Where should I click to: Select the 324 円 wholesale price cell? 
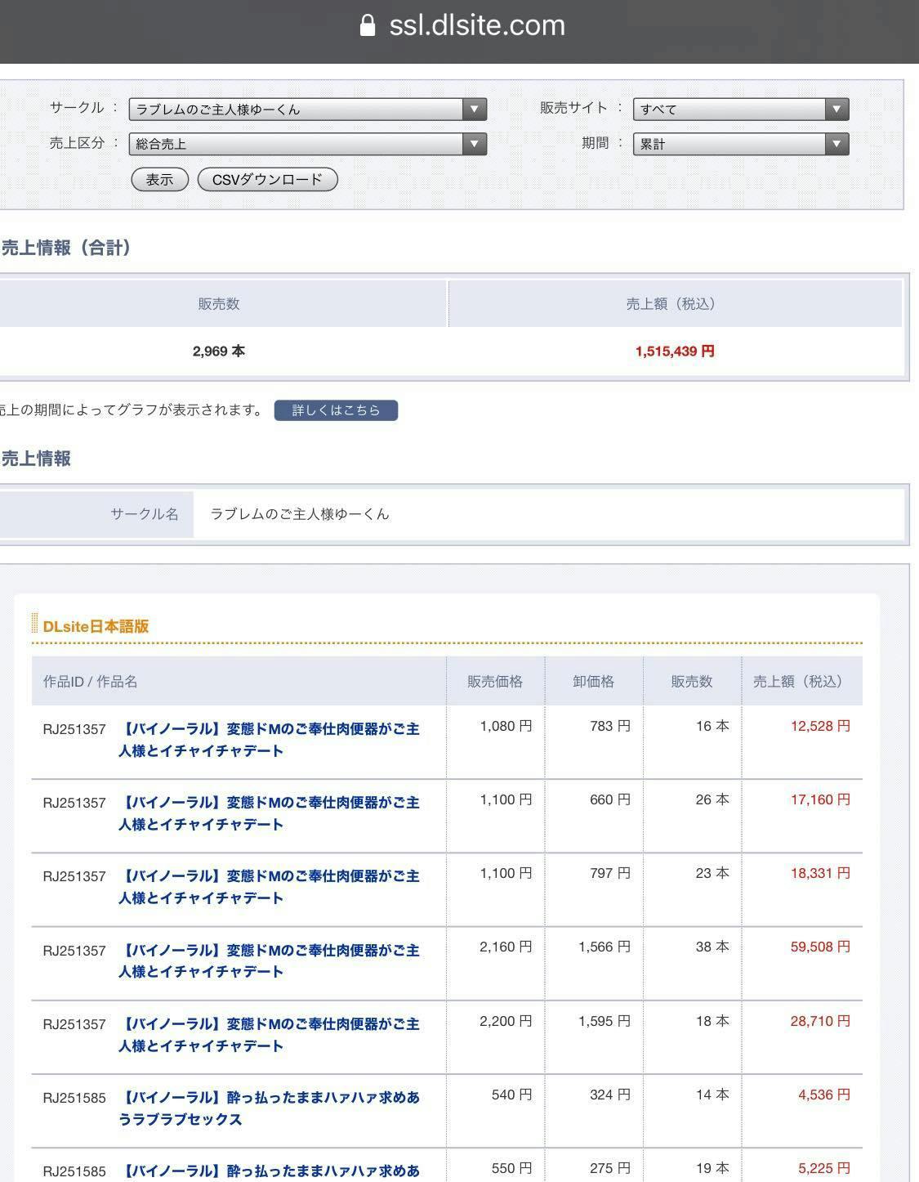[610, 1095]
